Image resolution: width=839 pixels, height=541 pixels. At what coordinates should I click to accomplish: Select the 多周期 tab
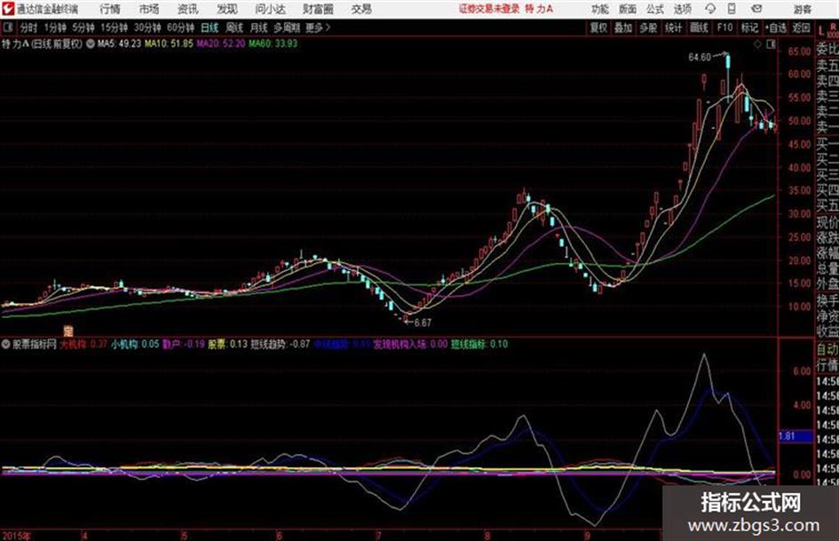click(x=287, y=28)
